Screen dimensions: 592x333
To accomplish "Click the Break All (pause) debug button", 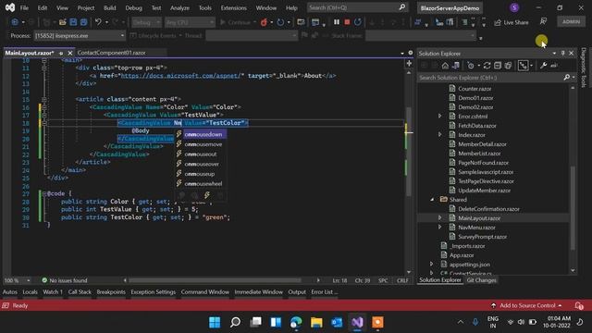I will [x=337, y=22].
